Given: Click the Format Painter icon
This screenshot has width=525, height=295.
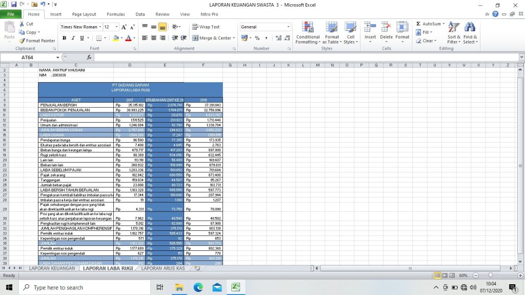Looking at the screenshot, I should pos(22,41).
